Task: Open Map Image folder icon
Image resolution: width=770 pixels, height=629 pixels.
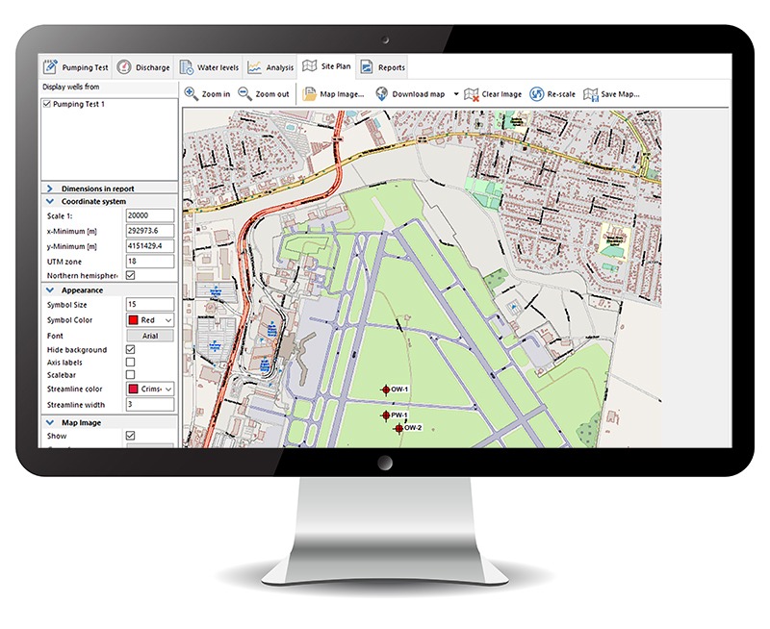Action: (309, 94)
